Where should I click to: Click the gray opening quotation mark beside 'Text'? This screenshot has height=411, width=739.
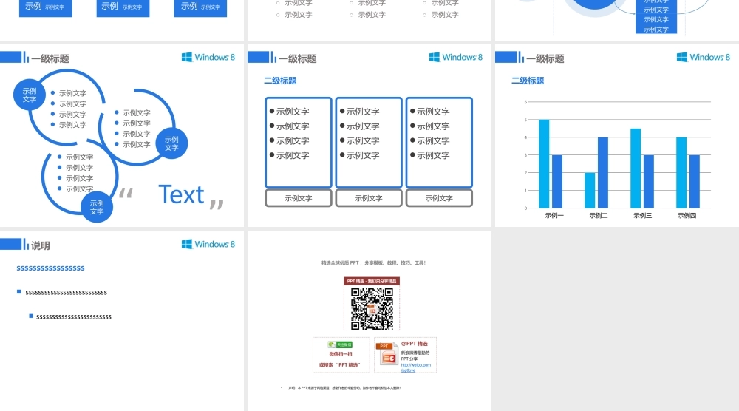126,193
